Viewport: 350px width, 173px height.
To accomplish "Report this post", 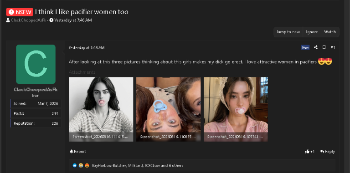I will click(x=78, y=152).
